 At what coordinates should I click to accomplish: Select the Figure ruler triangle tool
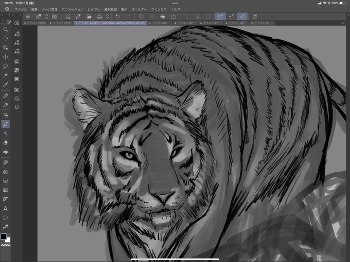(x=6, y=199)
